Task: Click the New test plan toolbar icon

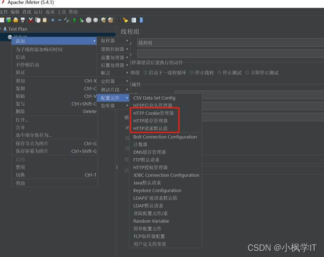Action: coord(2,20)
